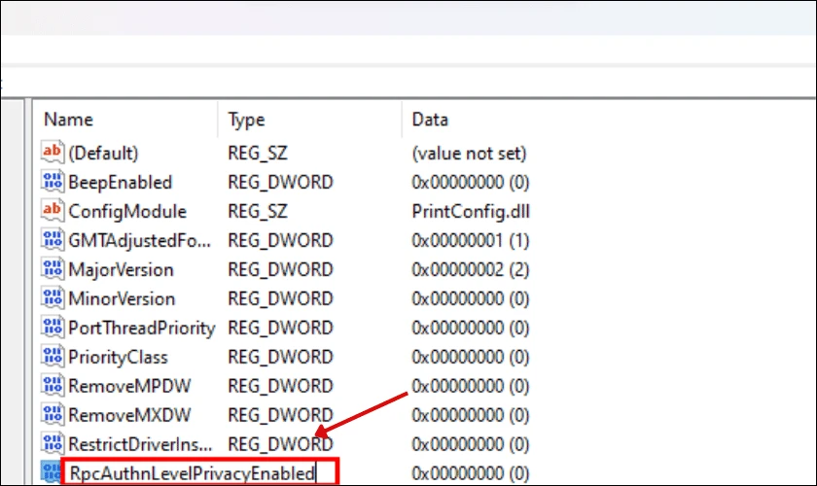This screenshot has width=817, height=486.
Task: Select the PrintConfig.dll data cell
Action: [x=471, y=211]
